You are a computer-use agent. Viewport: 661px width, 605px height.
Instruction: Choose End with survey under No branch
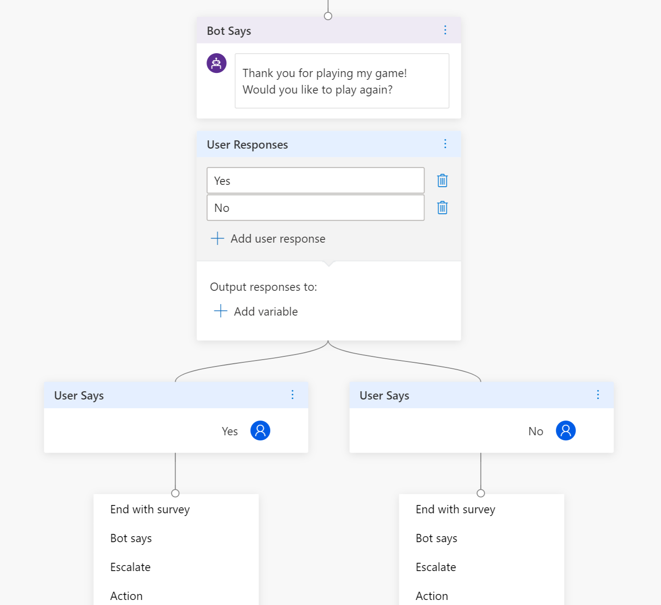pos(455,510)
